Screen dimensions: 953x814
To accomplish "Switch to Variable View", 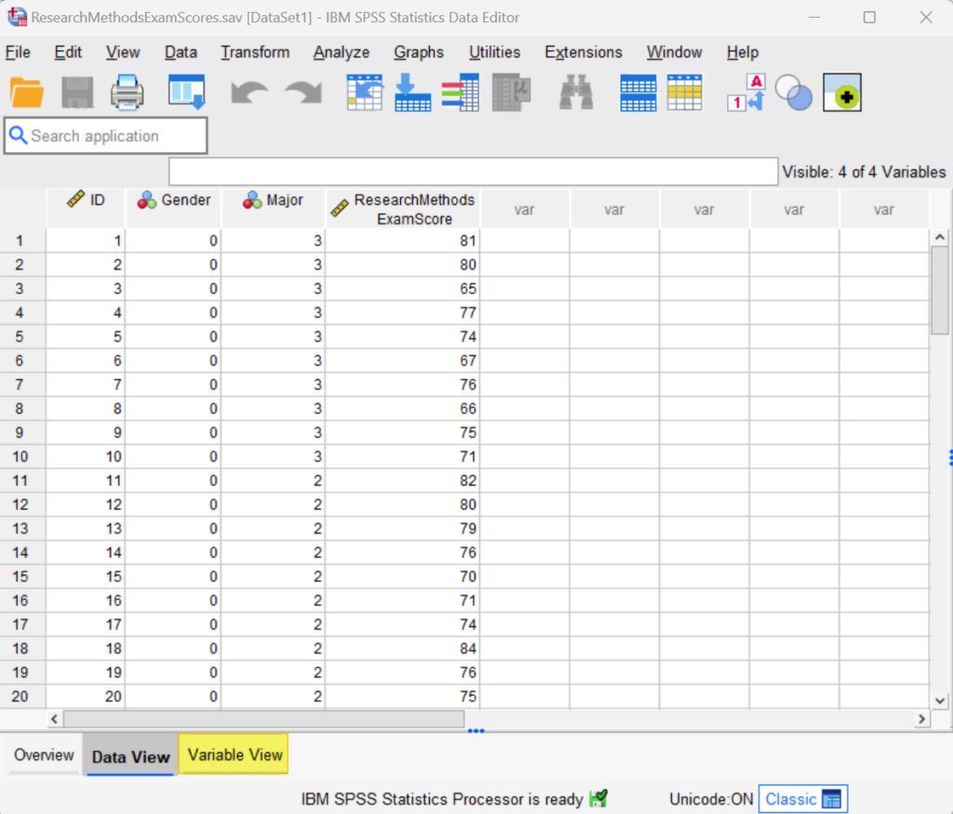I will (x=233, y=754).
